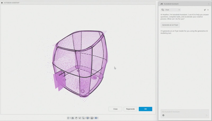Click the Look At camera icon
The image size is (212, 121).
[x=73, y=118]
